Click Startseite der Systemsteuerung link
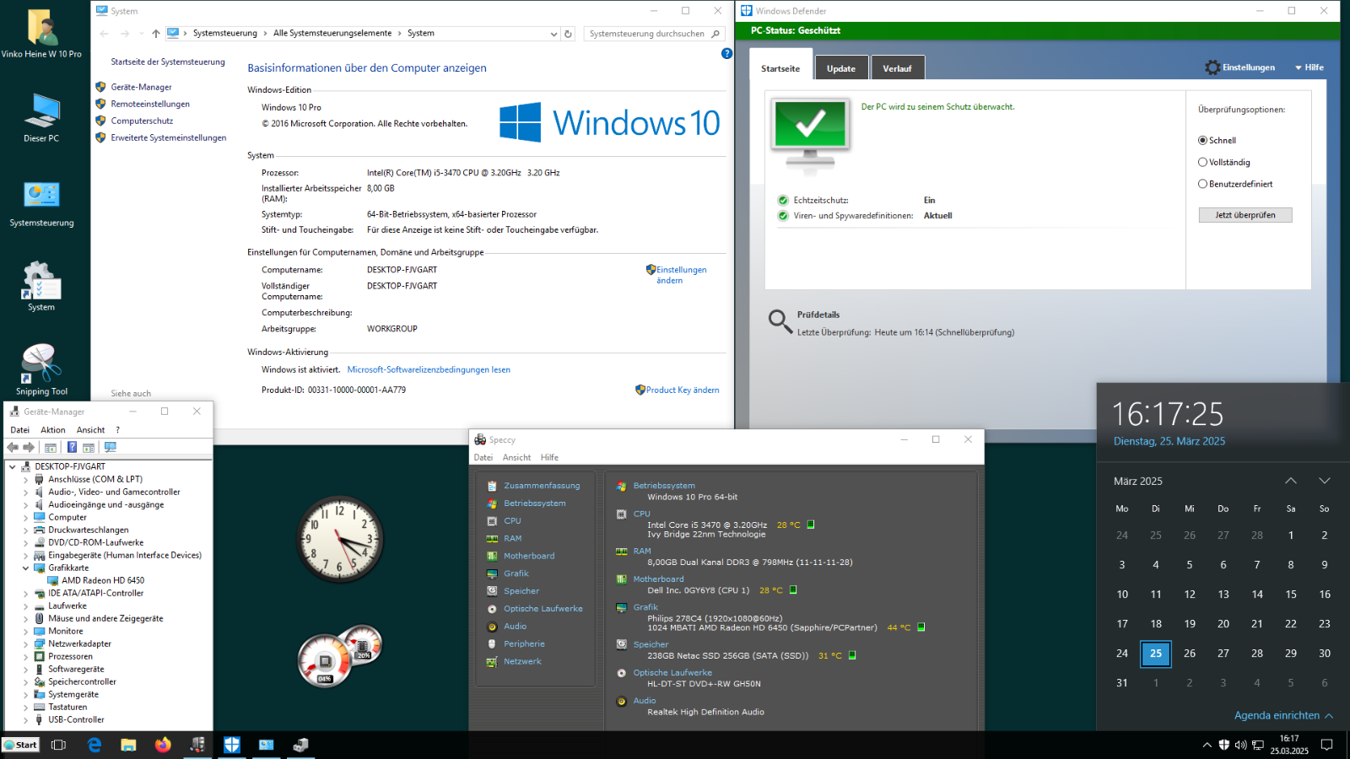Screen dimensions: 1350x759 click(x=168, y=62)
